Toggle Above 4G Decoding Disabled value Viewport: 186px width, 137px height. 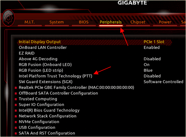[152, 59]
